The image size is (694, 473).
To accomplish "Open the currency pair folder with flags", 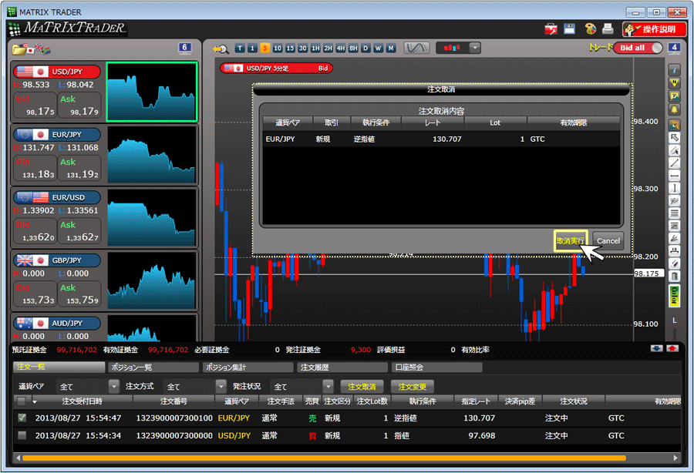I will (x=31, y=49).
